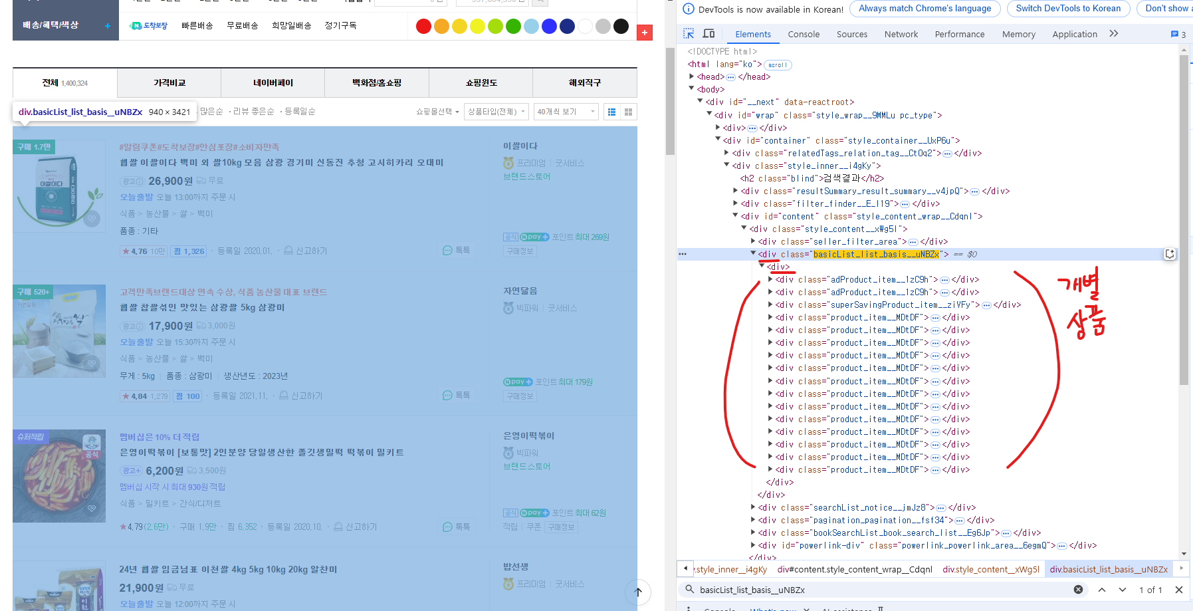Go to the previous search match arrow
This screenshot has height=611, width=1193.
[1101, 590]
